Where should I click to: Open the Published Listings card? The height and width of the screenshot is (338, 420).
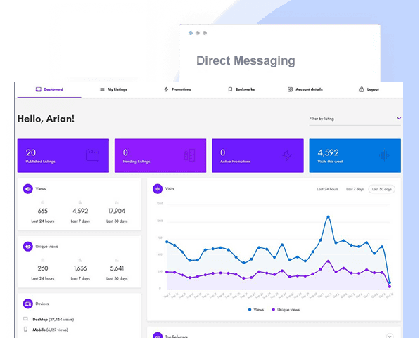click(63, 155)
